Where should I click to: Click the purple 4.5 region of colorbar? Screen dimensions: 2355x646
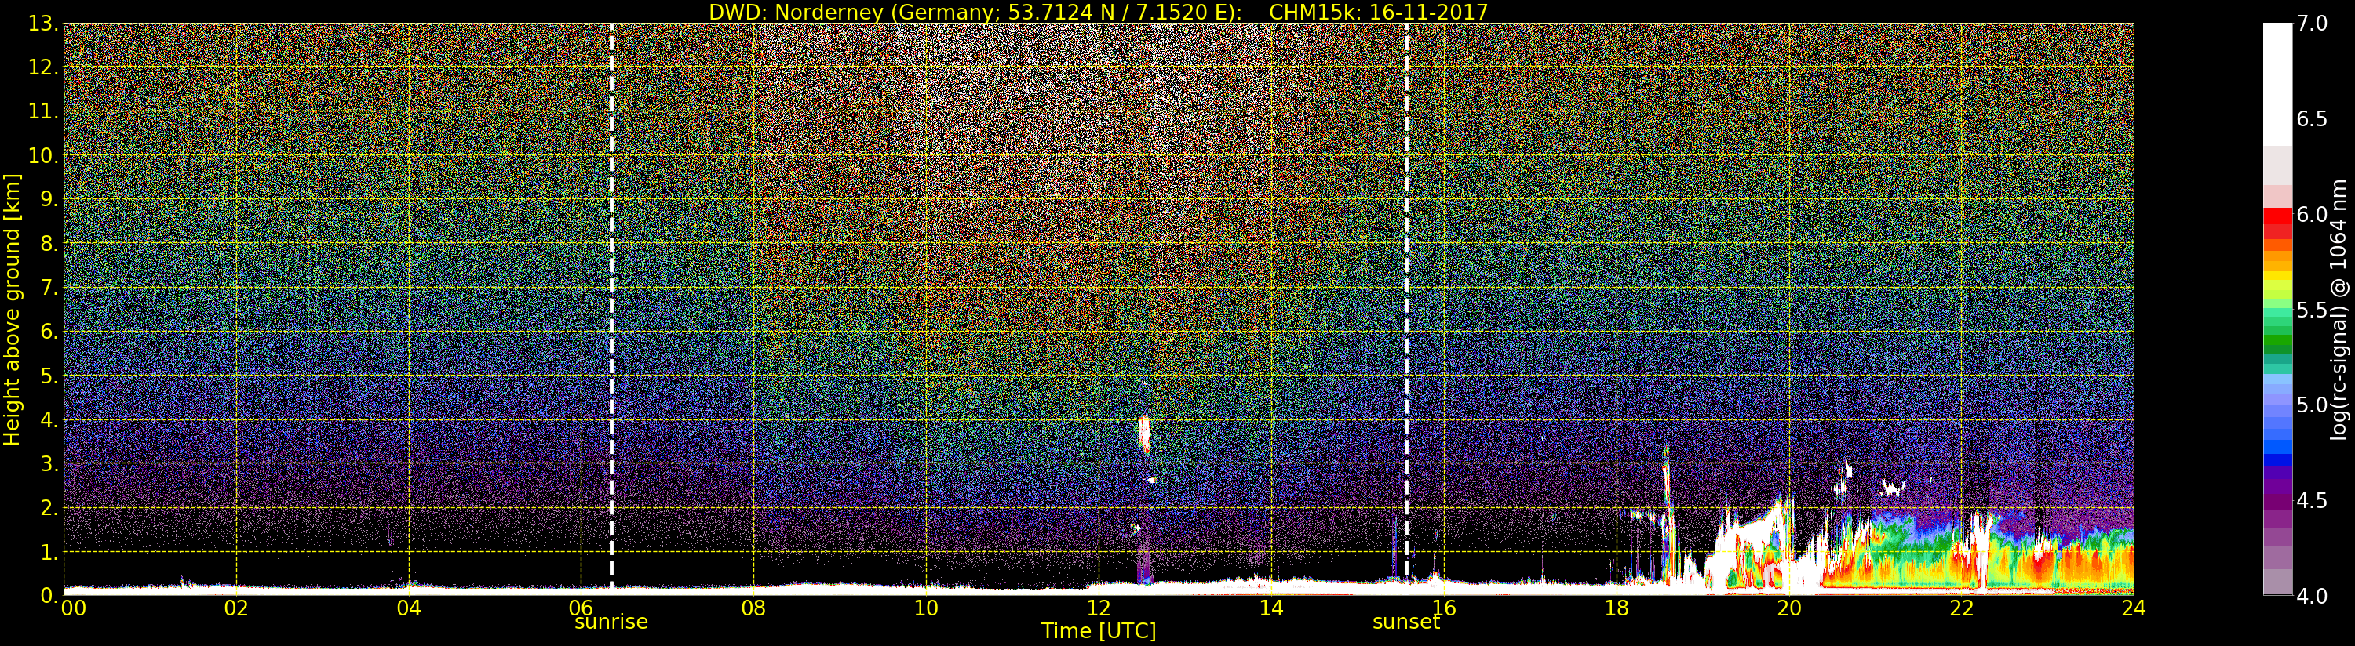pos(2277,501)
